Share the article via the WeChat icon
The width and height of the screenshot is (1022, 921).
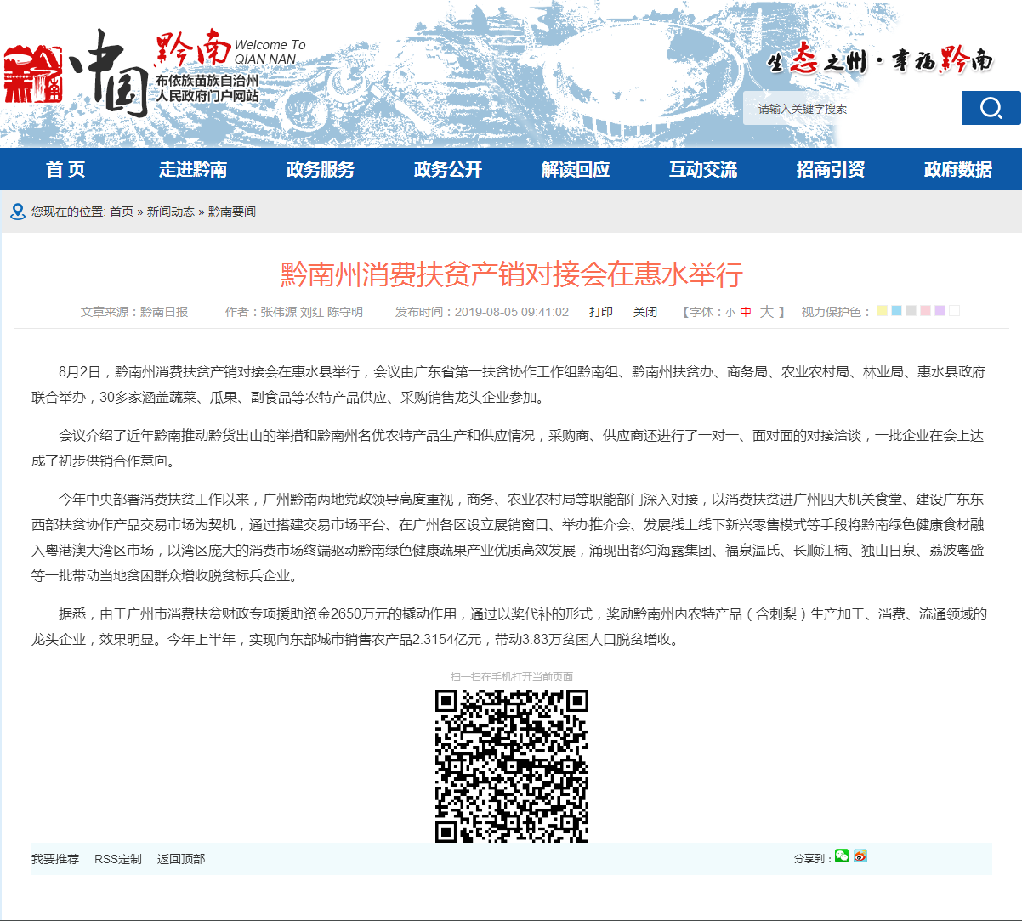tap(841, 856)
